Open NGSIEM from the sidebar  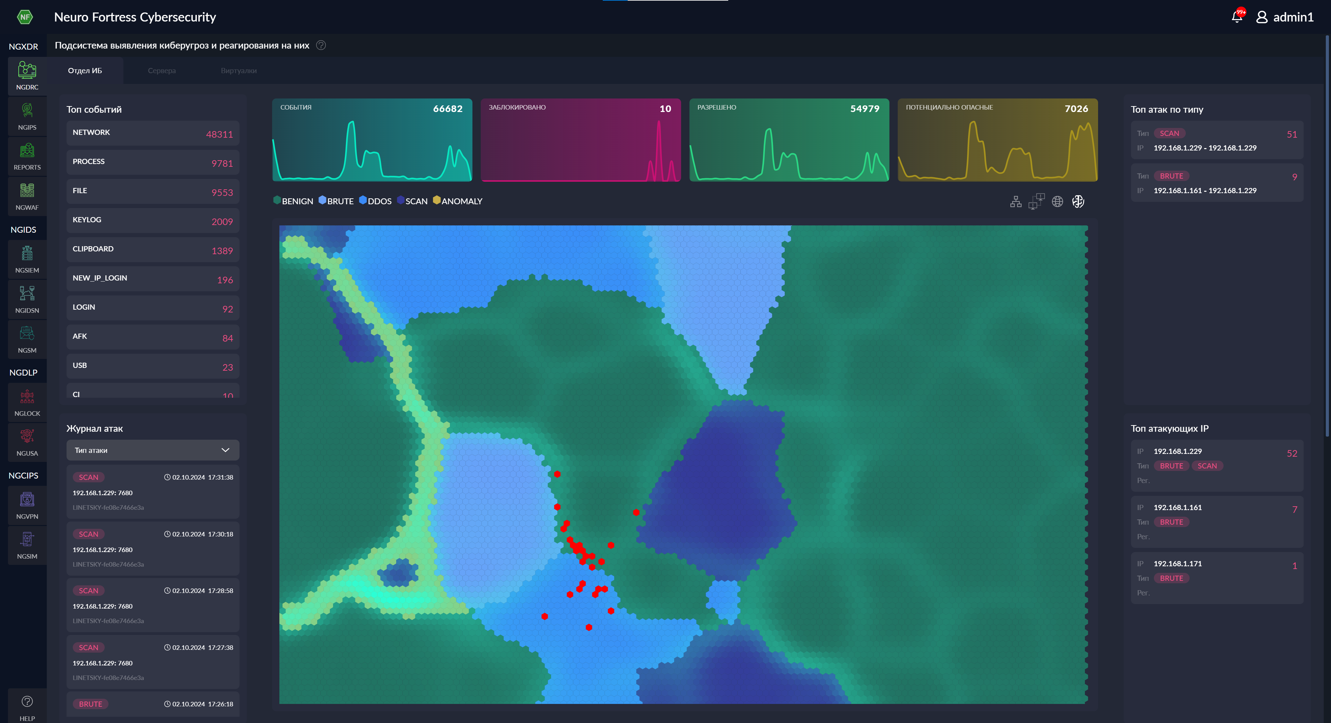[27, 259]
